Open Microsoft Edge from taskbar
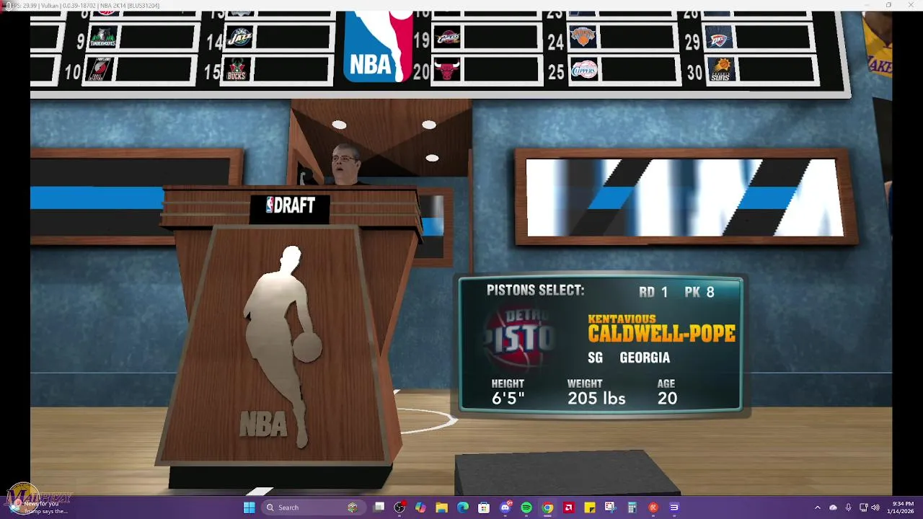 (x=463, y=507)
